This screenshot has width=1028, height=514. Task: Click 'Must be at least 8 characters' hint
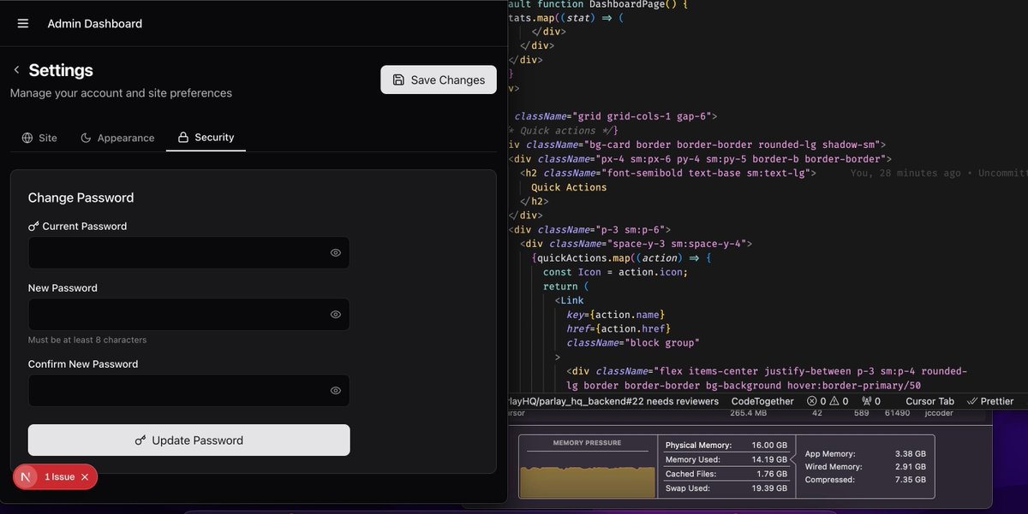pyautogui.click(x=87, y=340)
